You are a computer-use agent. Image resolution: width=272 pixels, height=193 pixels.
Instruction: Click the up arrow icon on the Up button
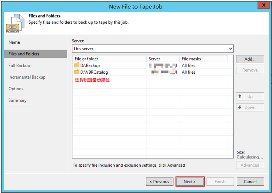240,96
